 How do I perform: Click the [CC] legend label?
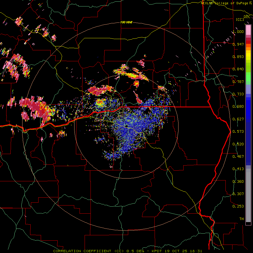point(240,19)
